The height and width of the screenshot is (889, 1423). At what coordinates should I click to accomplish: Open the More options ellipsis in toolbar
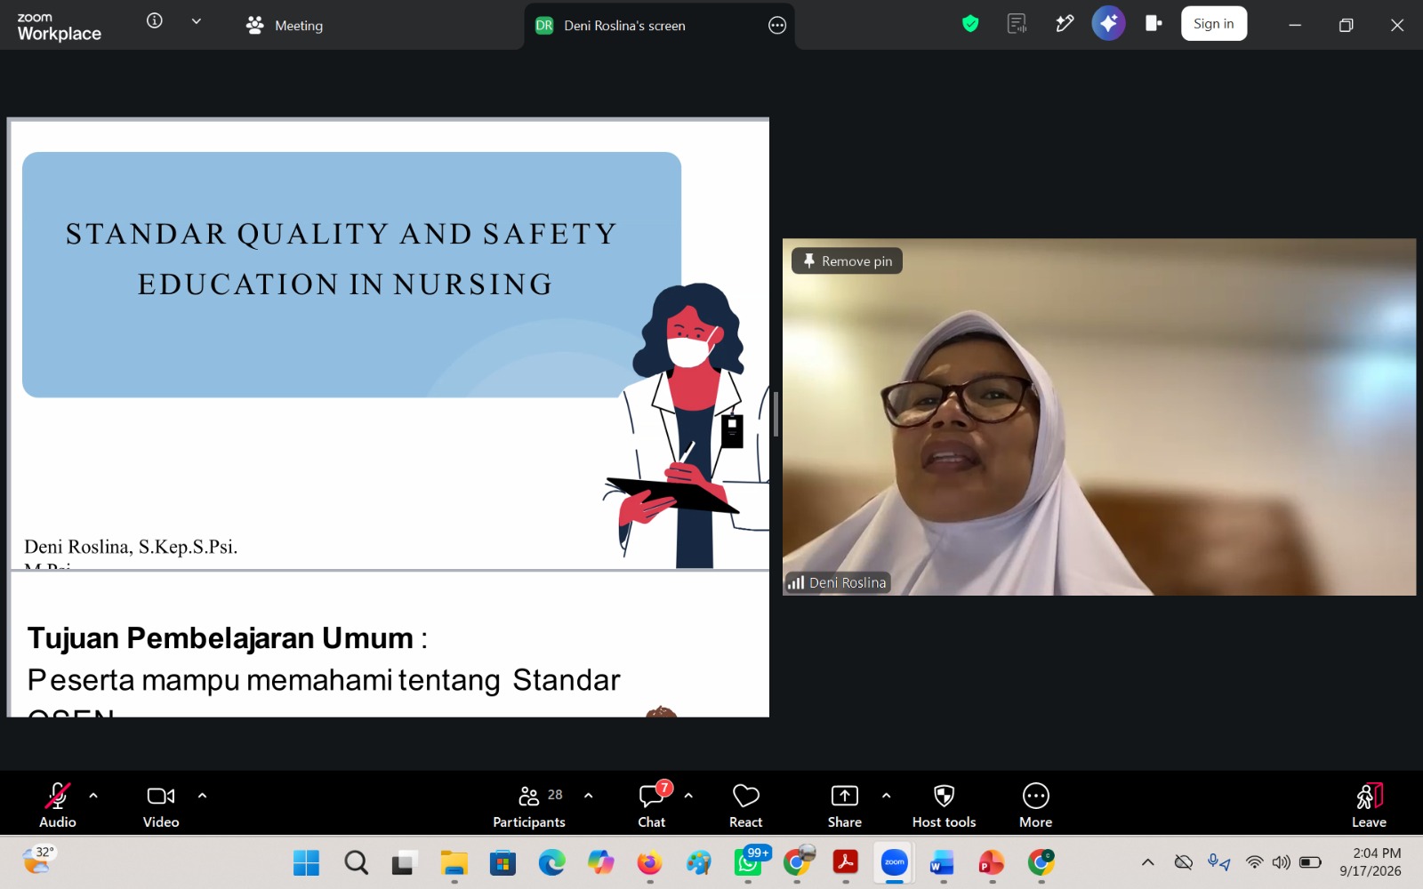click(1035, 805)
